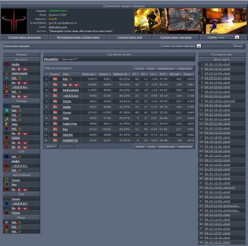Open player DEKAN in achievements table
The image size is (248, 246).
tap(68, 135)
